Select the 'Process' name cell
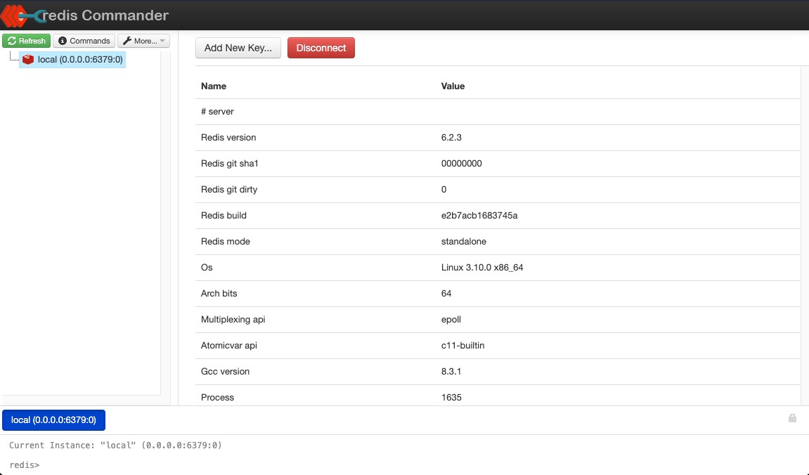809x475 pixels. pyautogui.click(x=217, y=397)
